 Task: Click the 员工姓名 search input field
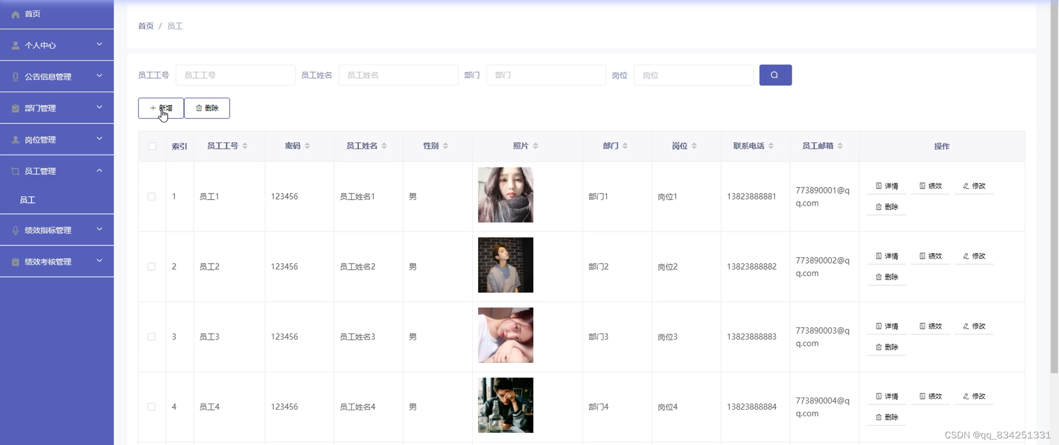tap(398, 75)
